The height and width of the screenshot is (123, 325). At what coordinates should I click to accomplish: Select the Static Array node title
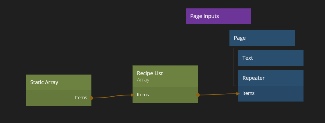[44, 82]
